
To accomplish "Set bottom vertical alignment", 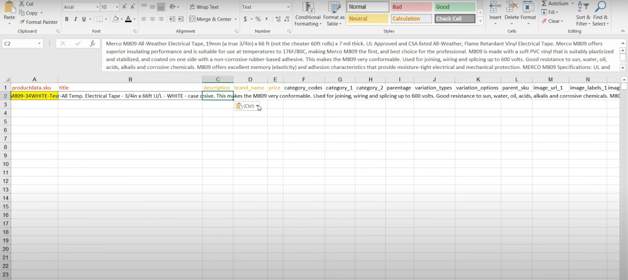I will (x=161, y=7).
